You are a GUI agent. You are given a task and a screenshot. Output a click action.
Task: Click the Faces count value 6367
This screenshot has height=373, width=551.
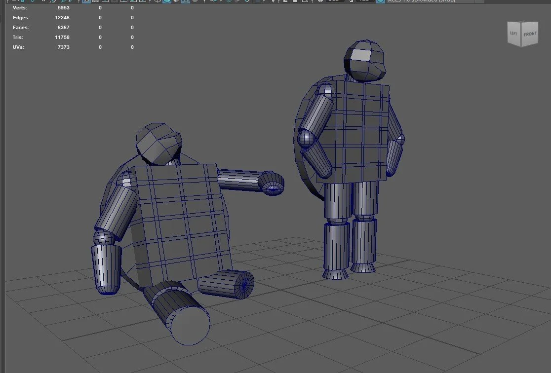click(64, 28)
